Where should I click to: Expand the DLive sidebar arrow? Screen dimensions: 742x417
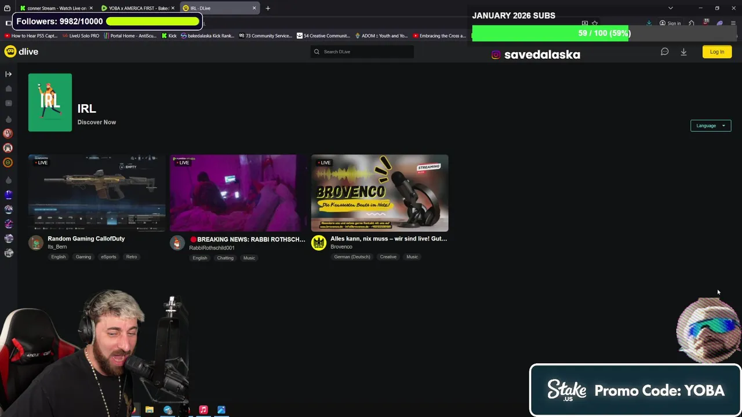8,74
